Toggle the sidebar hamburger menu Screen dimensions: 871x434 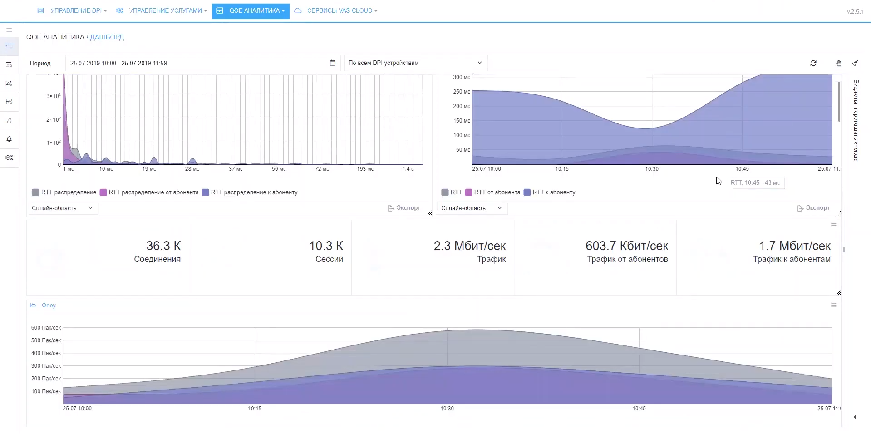[9, 30]
